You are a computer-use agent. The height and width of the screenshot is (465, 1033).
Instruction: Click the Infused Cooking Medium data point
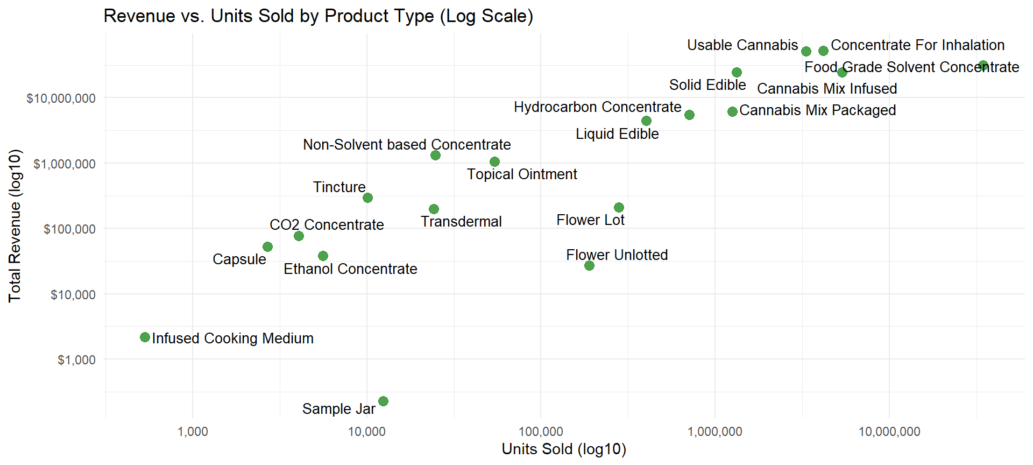[x=145, y=337]
